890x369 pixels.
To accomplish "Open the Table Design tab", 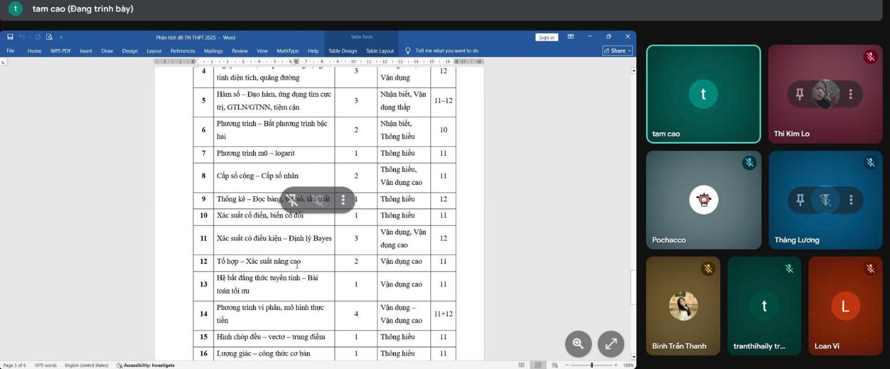I will click(x=342, y=51).
